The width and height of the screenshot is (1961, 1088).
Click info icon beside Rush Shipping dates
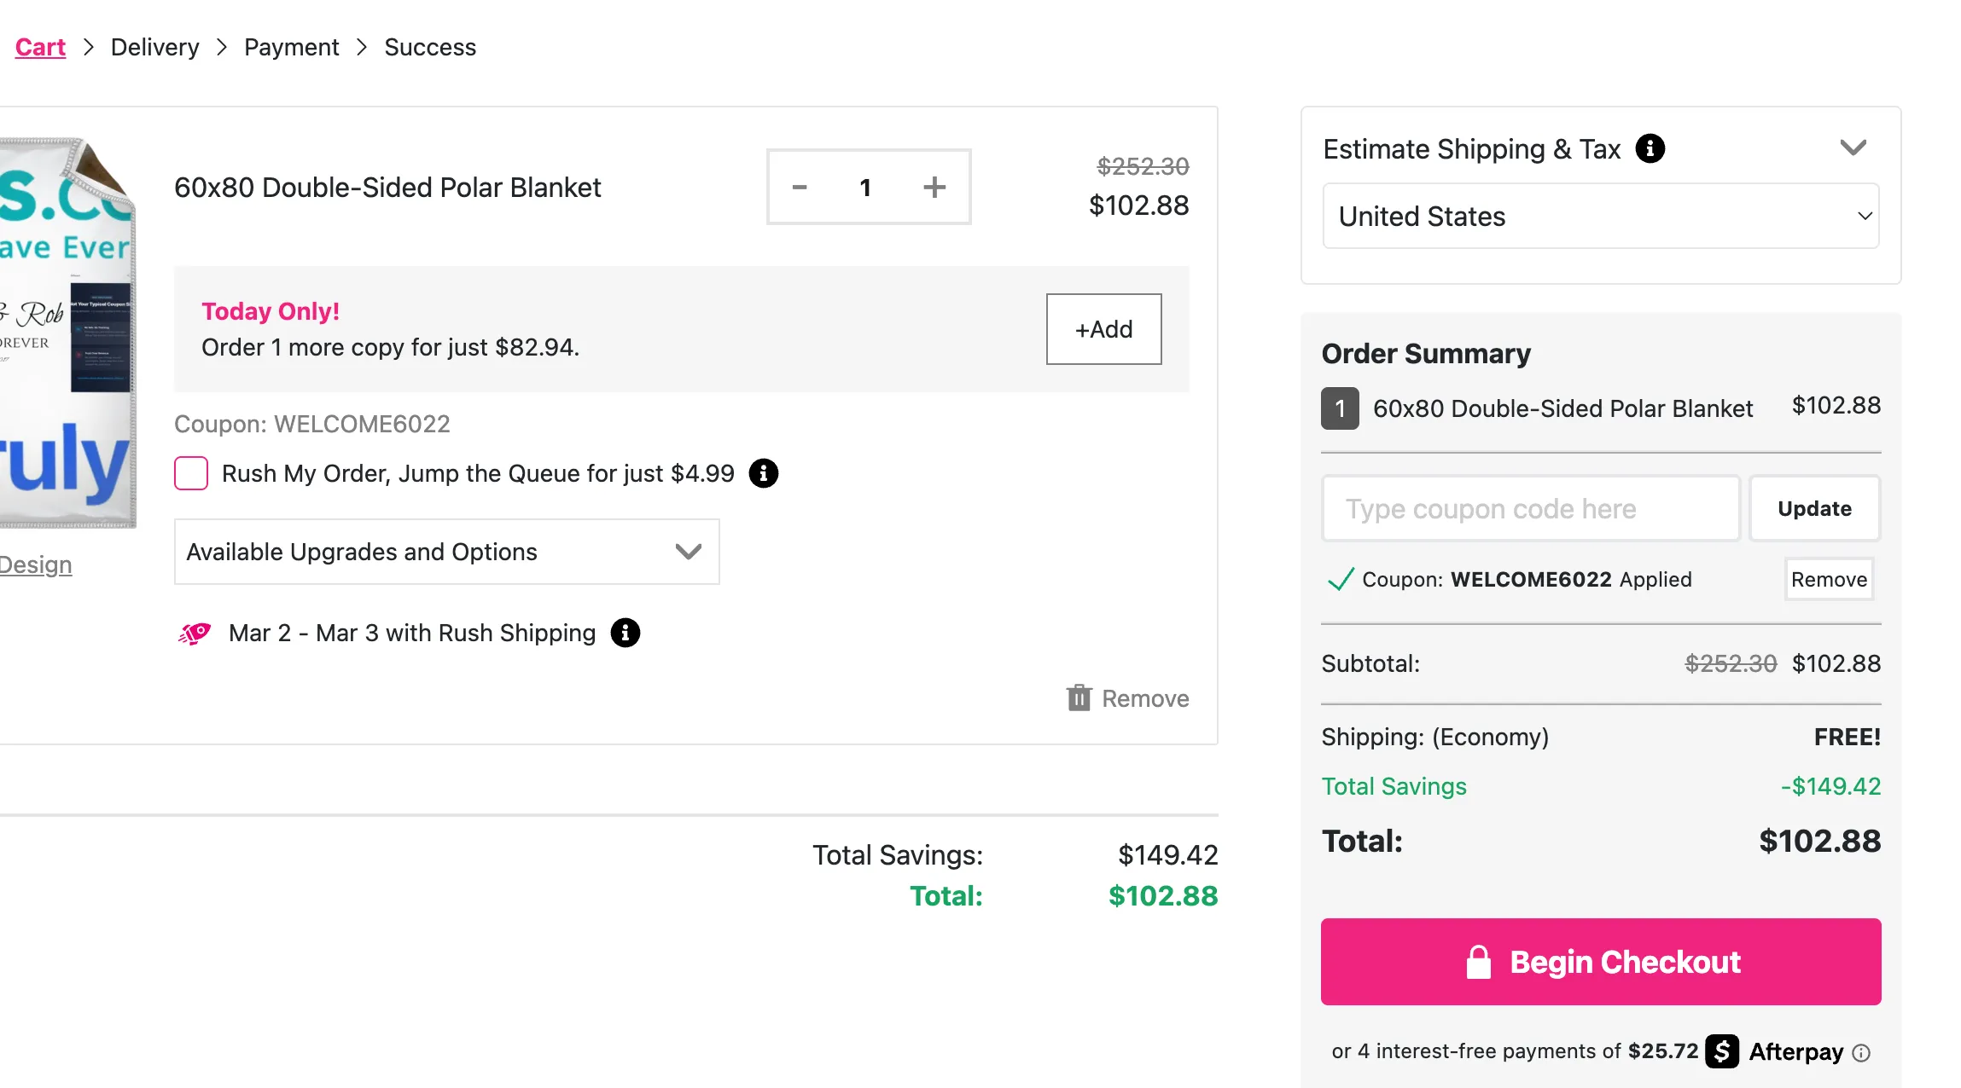coord(625,633)
